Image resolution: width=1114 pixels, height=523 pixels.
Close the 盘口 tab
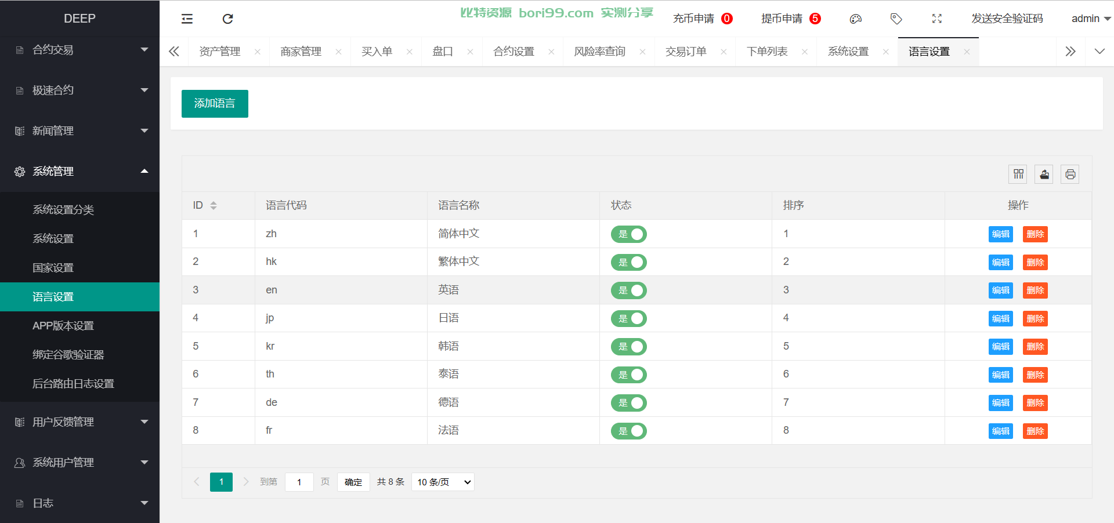470,52
